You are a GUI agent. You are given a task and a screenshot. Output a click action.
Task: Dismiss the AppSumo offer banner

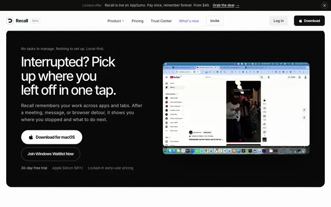point(324,6)
